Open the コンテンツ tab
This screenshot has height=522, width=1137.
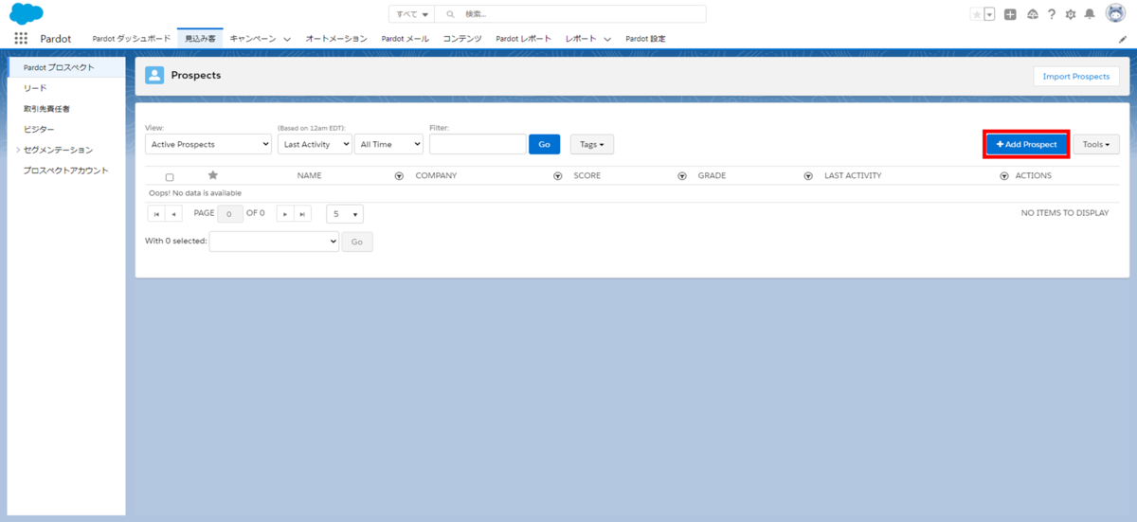[x=463, y=39]
